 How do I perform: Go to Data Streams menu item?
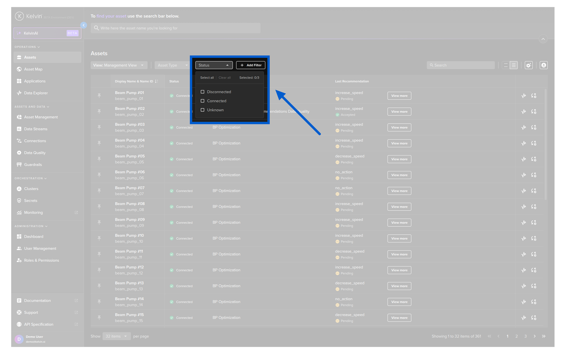click(x=35, y=129)
